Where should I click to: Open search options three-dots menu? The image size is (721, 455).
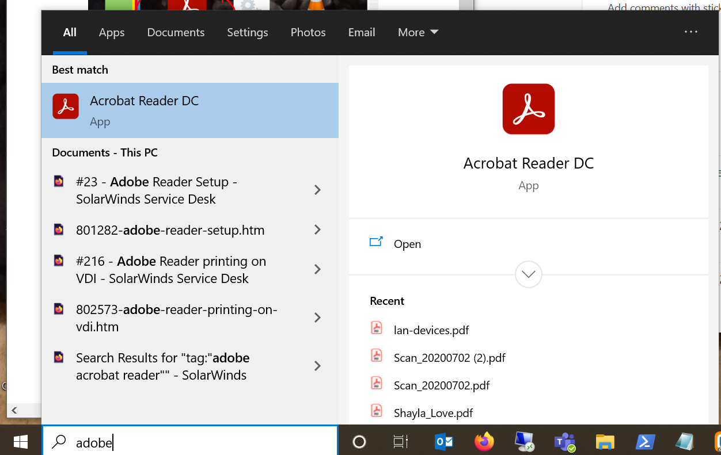[691, 32]
